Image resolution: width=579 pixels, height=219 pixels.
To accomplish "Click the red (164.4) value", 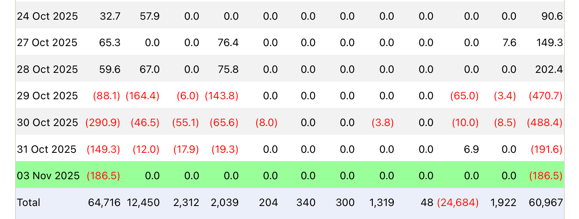I will [x=143, y=96].
